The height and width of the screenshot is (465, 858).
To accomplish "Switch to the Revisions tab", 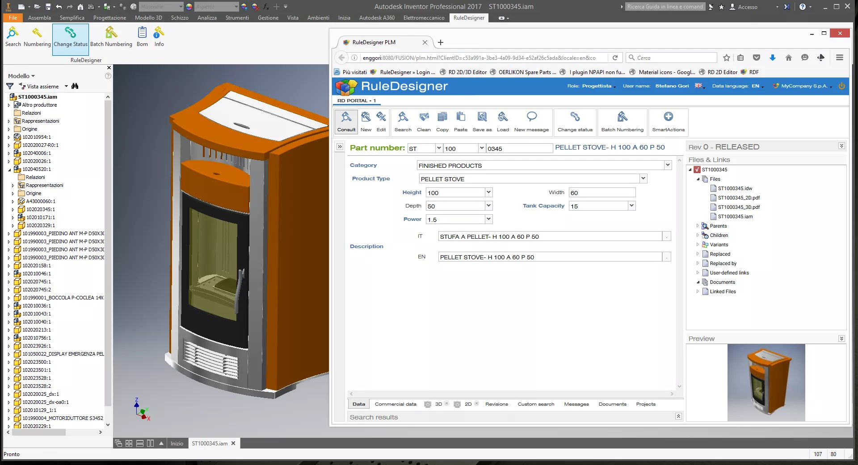I will [x=496, y=404].
